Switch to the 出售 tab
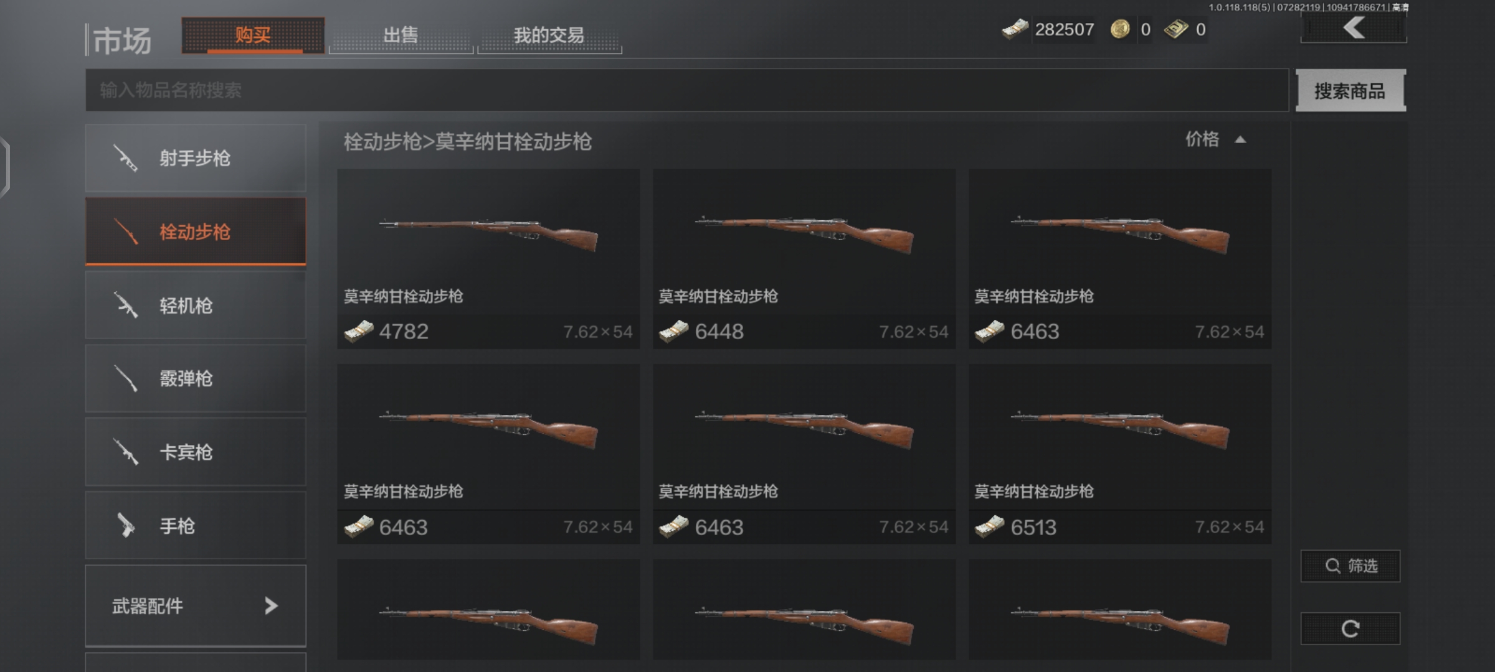 pyautogui.click(x=401, y=35)
